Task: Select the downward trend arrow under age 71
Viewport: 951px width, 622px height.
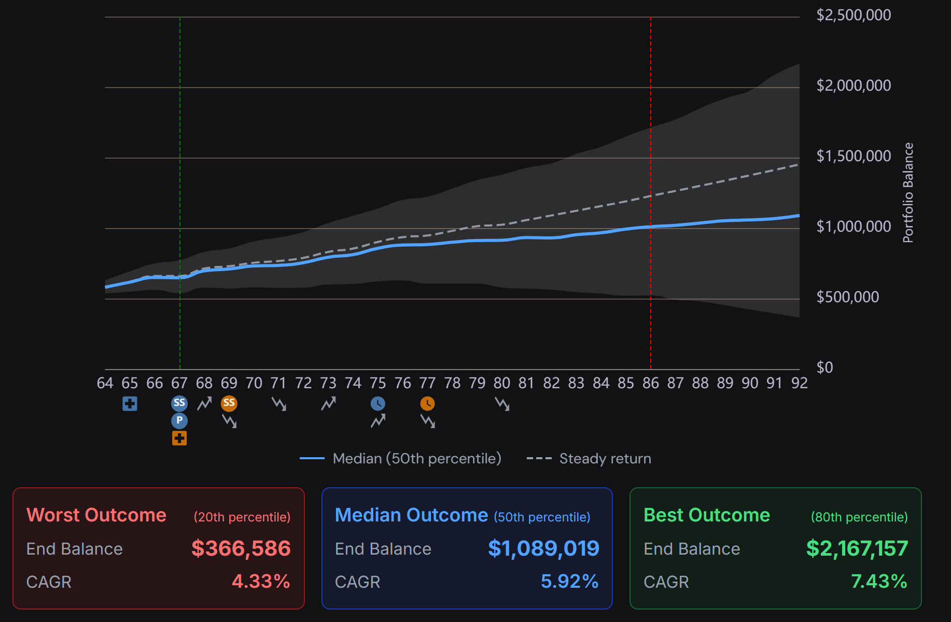Action: 279,403
